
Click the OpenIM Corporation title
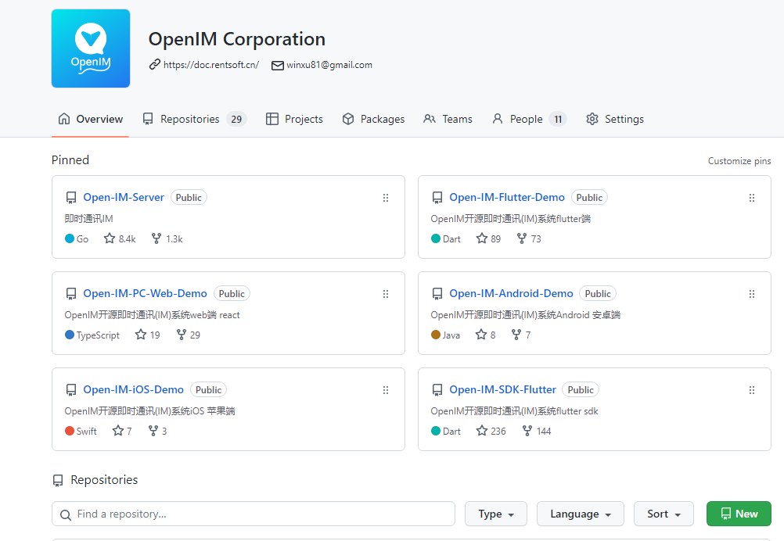tap(237, 39)
